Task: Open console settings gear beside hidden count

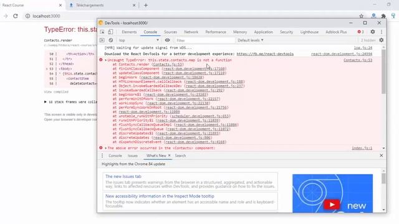Action: click(381, 40)
